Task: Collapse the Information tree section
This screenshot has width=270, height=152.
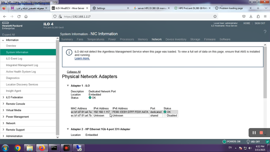Action: point(3,40)
